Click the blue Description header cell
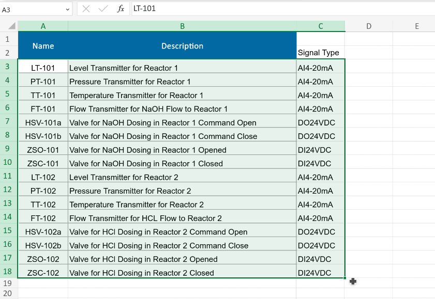Viewport: 435px width, 299px height. 182,46
